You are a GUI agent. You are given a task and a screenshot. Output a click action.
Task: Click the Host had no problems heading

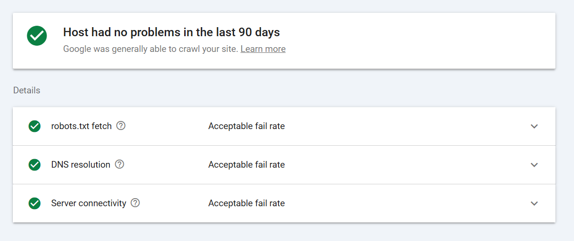[171, 32]
